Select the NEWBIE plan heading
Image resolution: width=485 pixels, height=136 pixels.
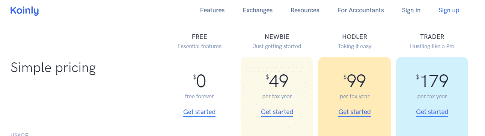pyautogui.click(x=277, y=37)
